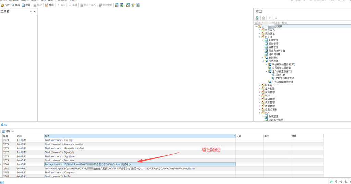The image size is (351, 184).
Task: Click the 输出 tab at the bottom left
Action: (2, 182)
